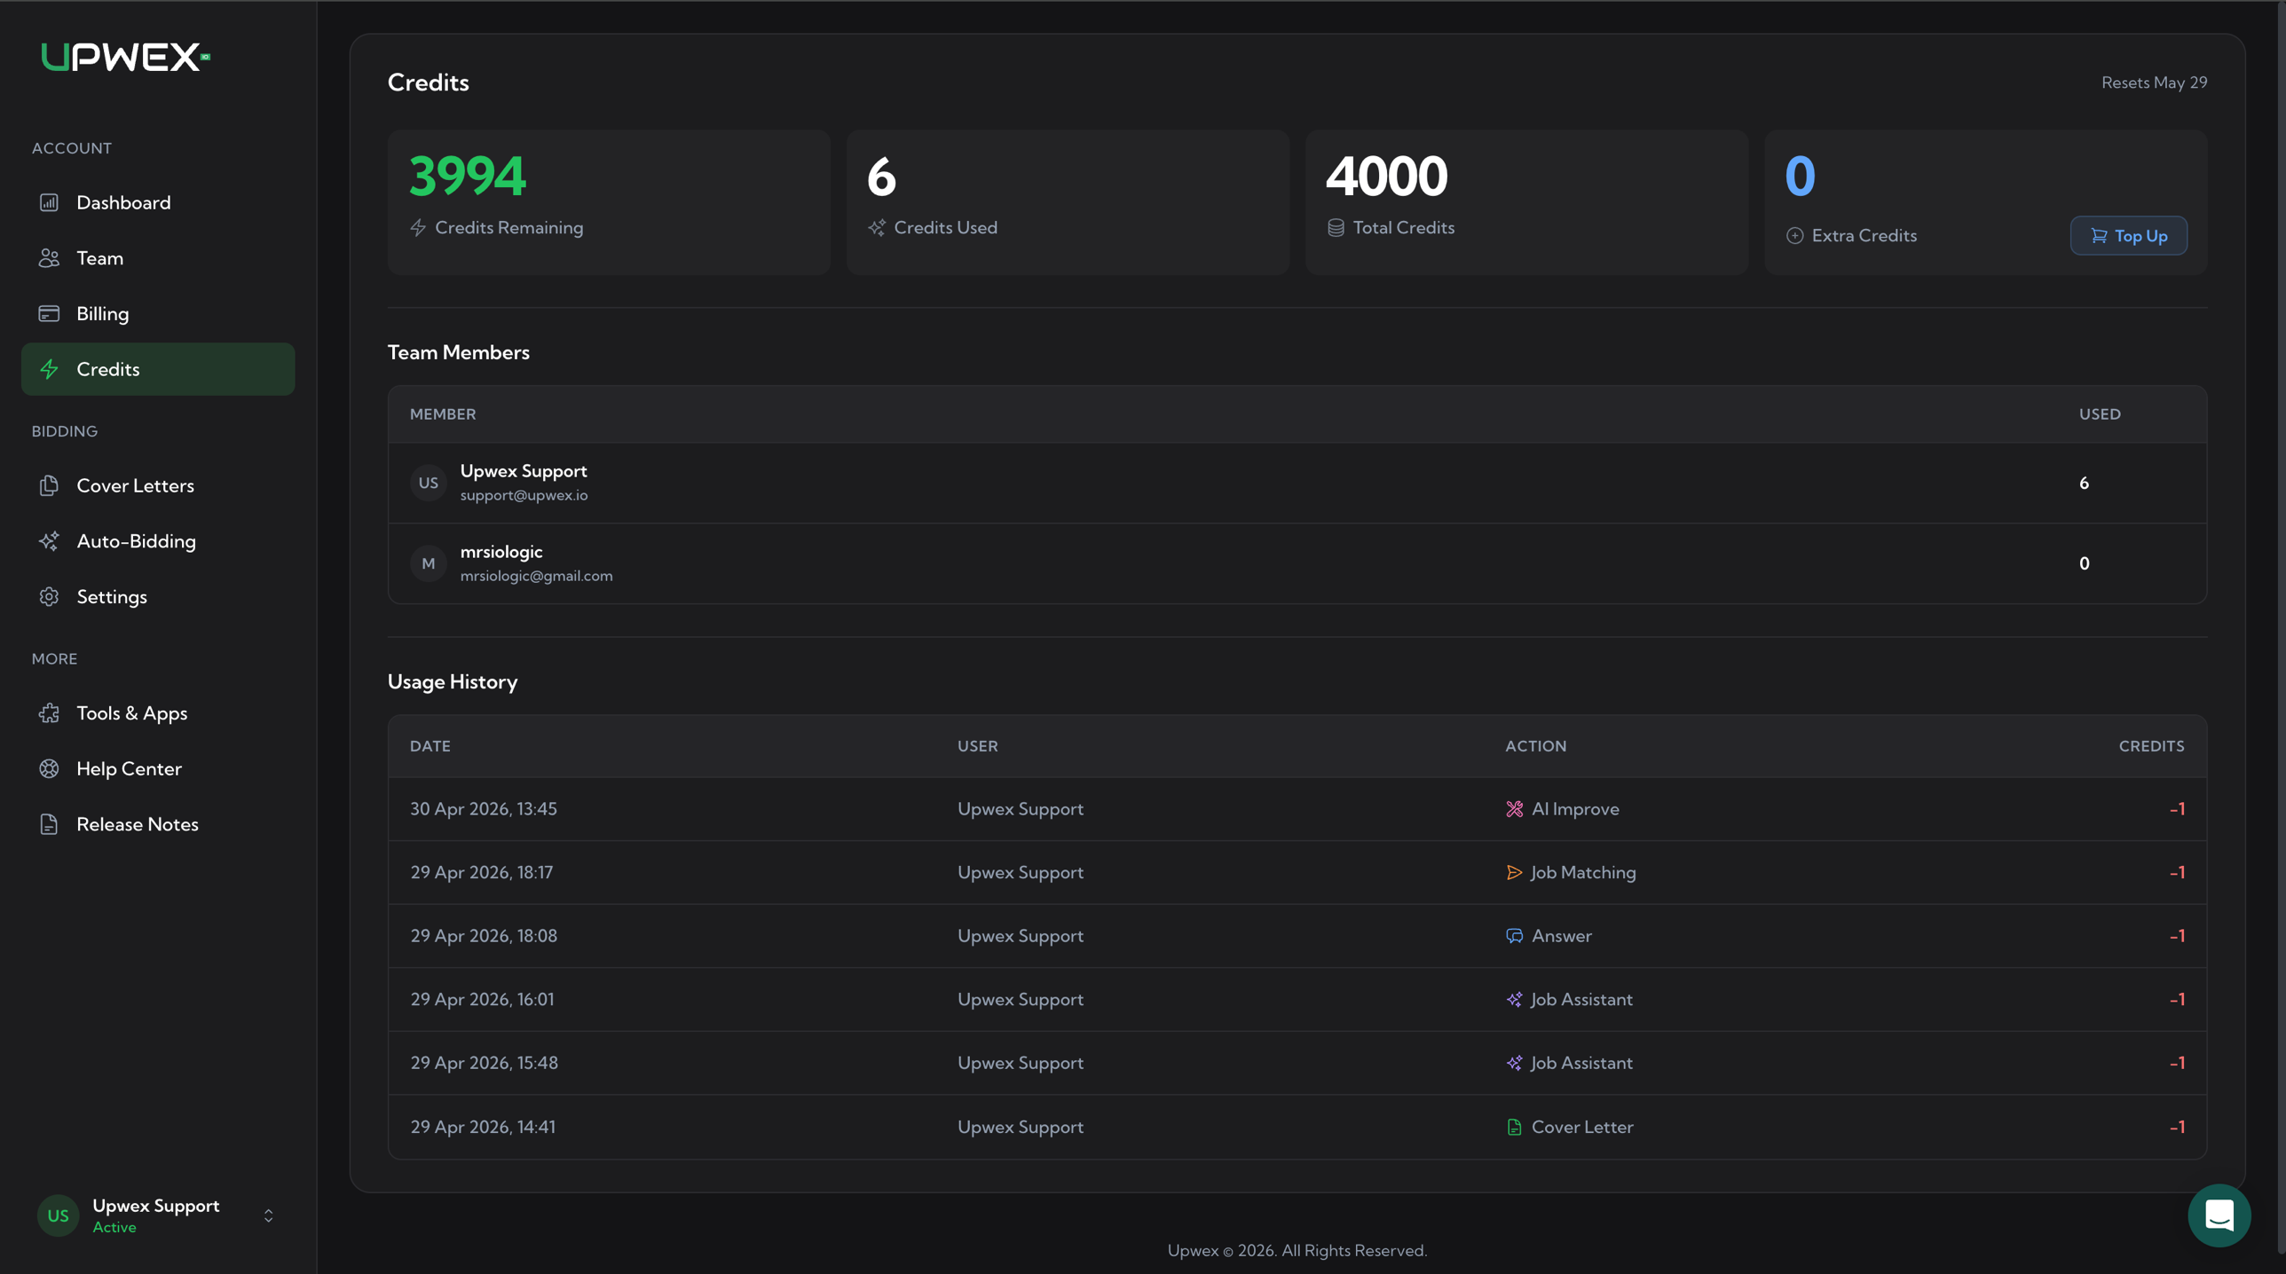
Task: Open the Help Center link
Action: (x=158, y=768)
